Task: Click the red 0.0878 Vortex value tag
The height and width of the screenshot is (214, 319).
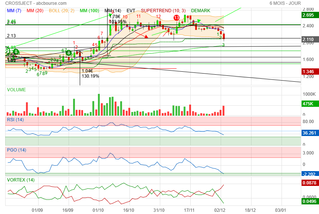Action: click(309, 183)
